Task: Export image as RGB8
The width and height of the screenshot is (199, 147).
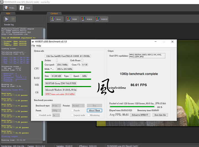Action: tap(73, 19)
